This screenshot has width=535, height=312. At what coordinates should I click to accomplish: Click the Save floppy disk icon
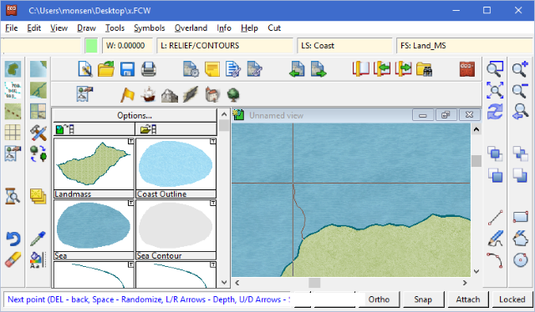127,69
